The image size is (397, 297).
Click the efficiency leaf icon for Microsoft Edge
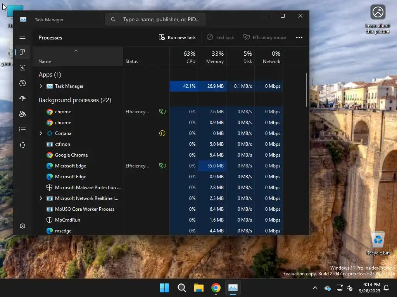tap(162, 166)
